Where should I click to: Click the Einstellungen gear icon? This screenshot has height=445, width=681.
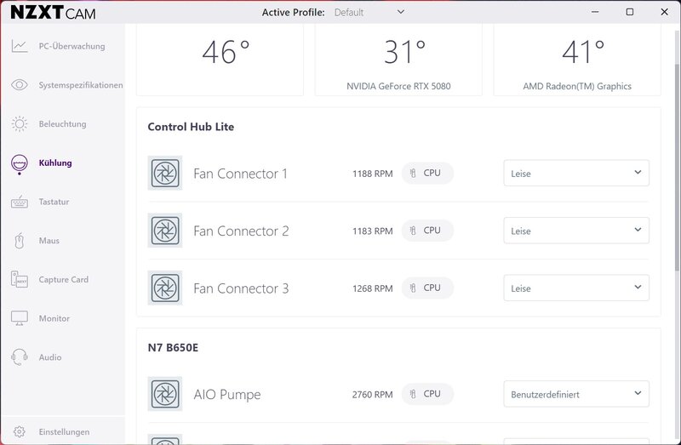(x=20, y=431)
